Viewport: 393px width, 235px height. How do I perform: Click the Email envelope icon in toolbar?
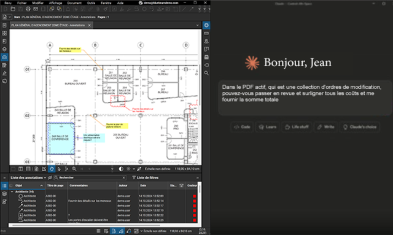(36, 9)
